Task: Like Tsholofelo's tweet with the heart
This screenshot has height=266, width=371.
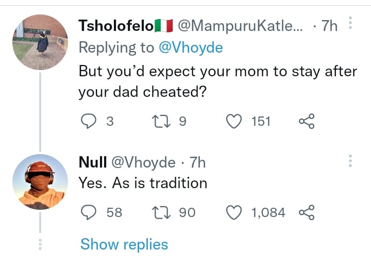Action: [x=235, y=121]
